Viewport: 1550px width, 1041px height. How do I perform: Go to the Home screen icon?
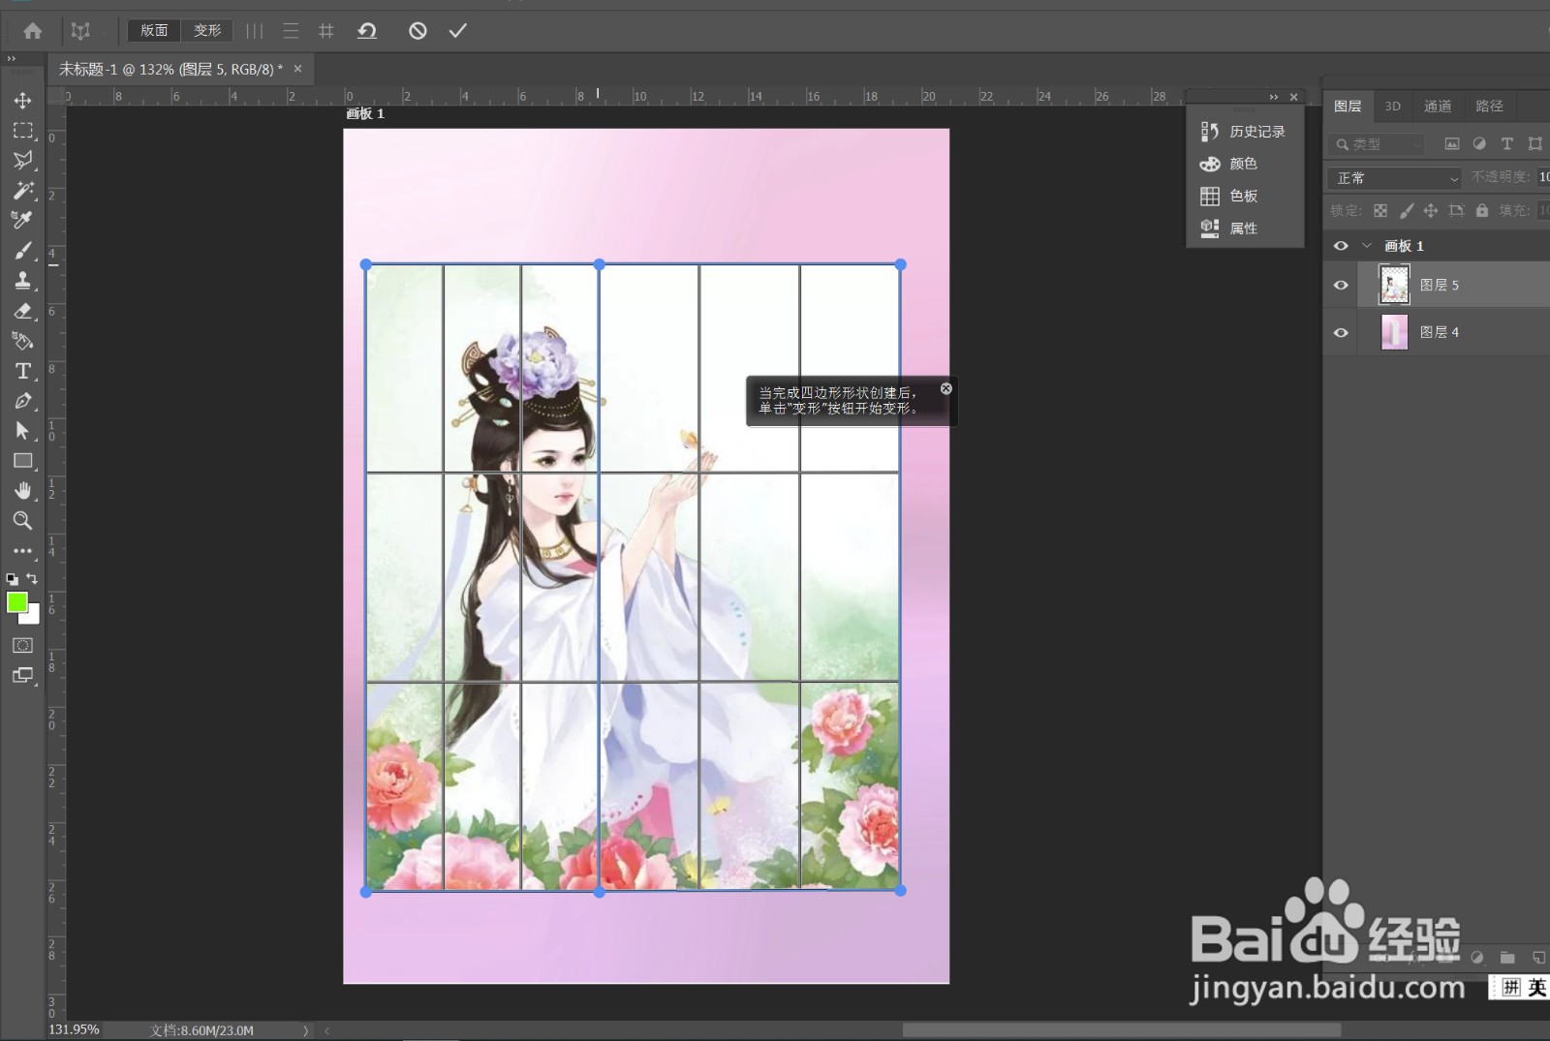point(32,31)
